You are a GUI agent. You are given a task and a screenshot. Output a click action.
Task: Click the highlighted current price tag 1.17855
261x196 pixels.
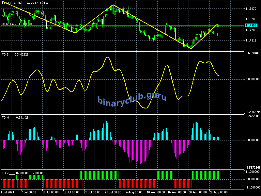pos(252,25)
